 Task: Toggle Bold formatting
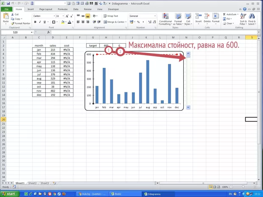click(34, 22)
